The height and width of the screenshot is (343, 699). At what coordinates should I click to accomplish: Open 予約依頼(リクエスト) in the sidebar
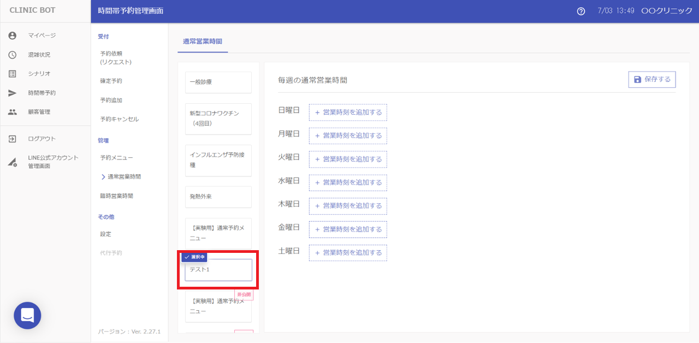(x=116, y=58)
